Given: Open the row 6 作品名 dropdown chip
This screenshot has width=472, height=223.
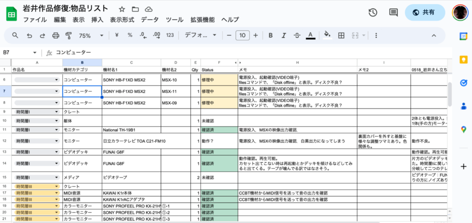Looking at the screenshot, I should (37, 80).
